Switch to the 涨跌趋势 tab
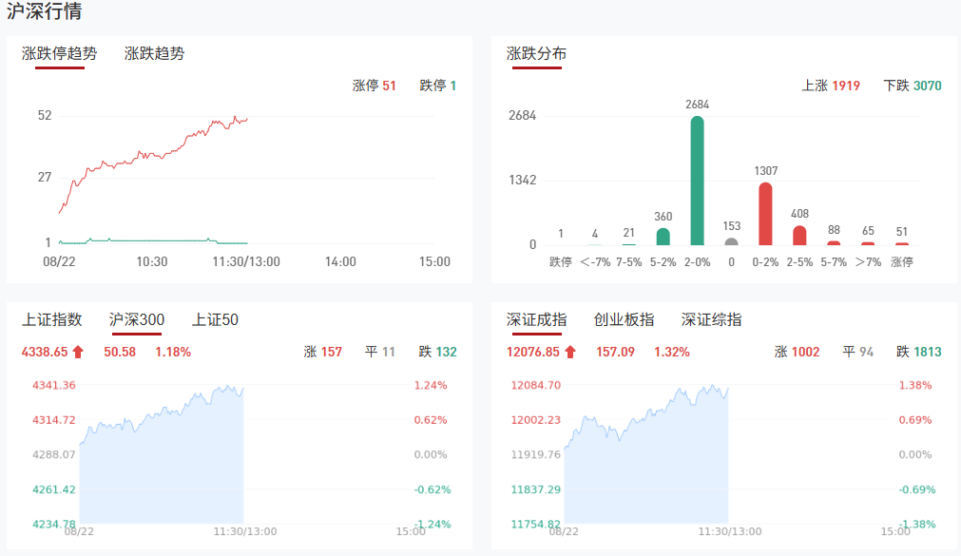 pyautogui.click(x=154, y=54)
